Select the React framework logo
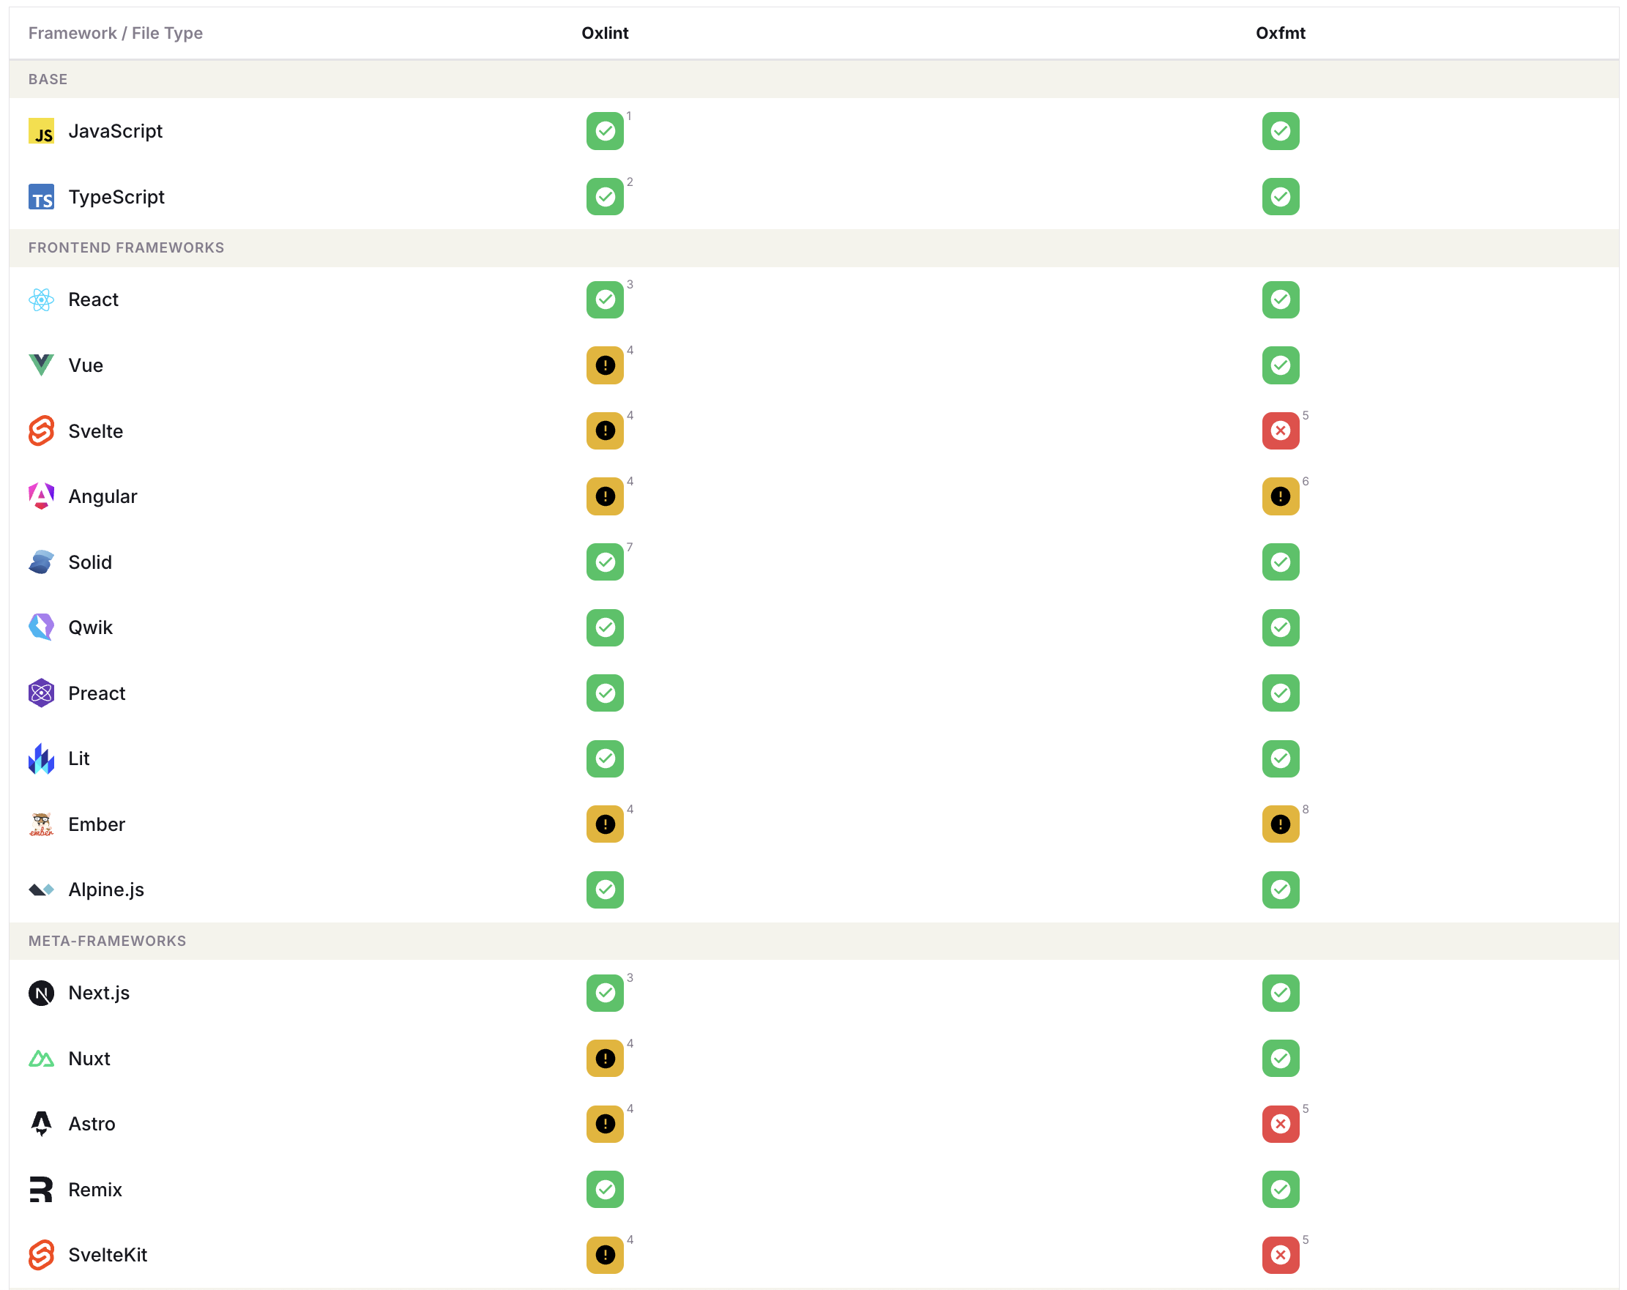The height and width of the screenshot is (1290, 1627). 42,299
